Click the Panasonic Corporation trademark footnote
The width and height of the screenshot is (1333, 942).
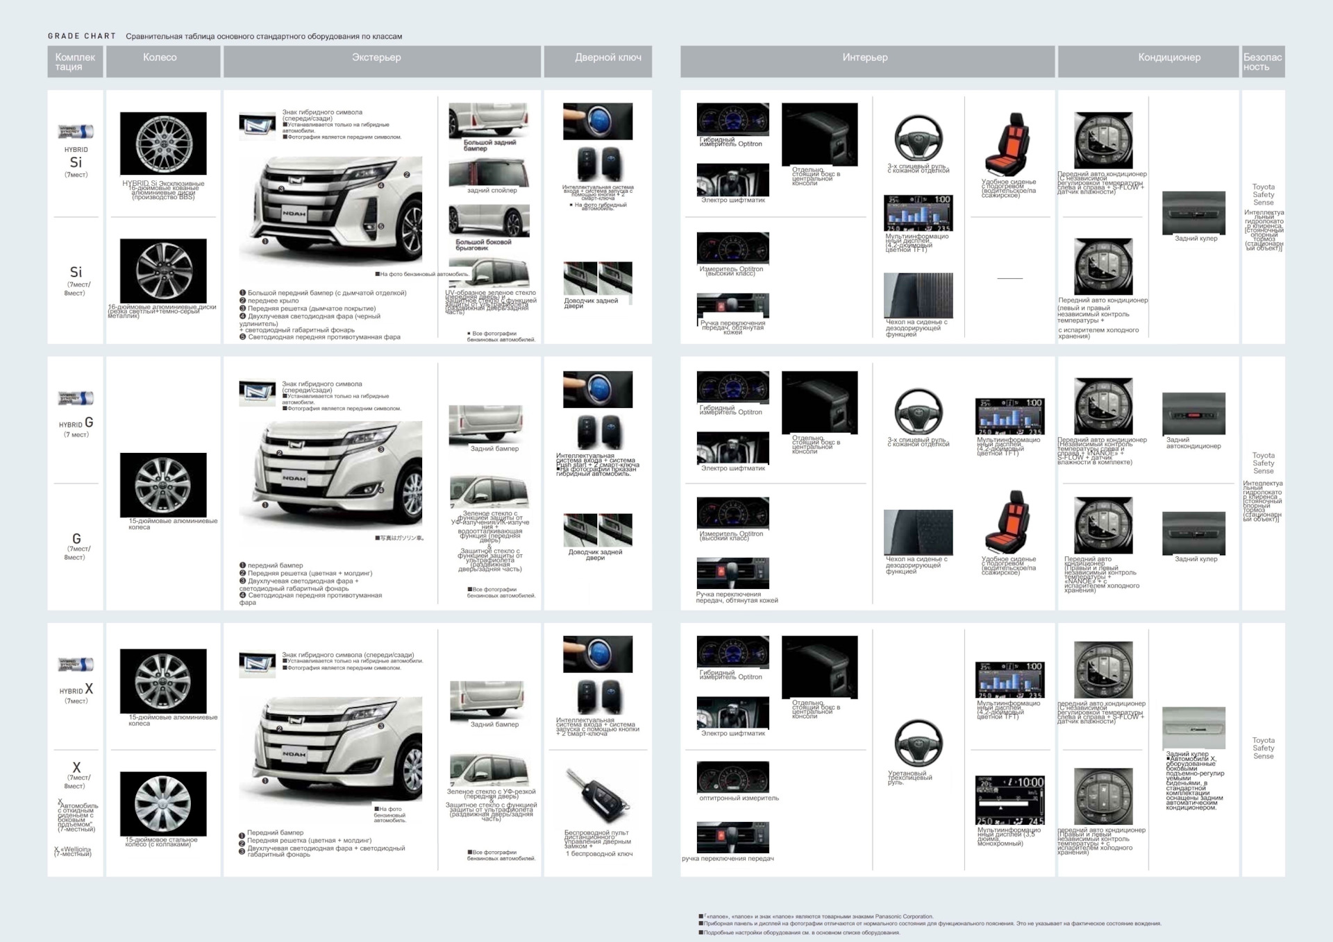tap(817, 916)
